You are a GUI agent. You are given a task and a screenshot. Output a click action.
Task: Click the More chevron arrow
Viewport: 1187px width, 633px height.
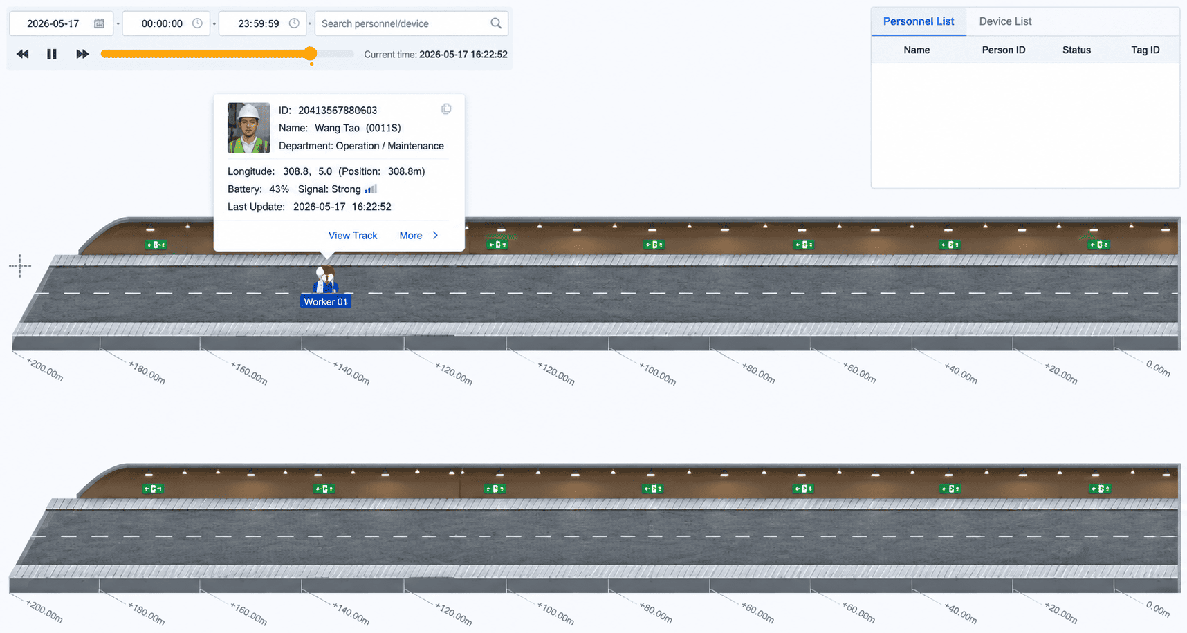[x=435, y=236]
